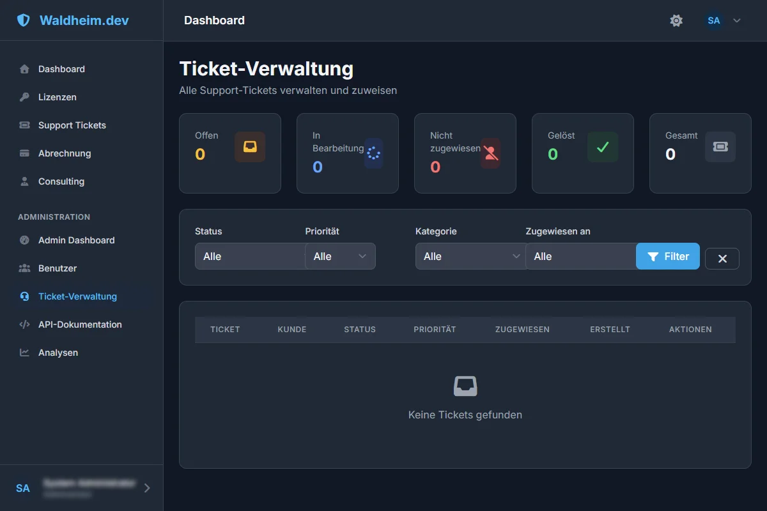
Task: Click the Waldheim.dev shield logo icon
Action: (x=24, y=20)
